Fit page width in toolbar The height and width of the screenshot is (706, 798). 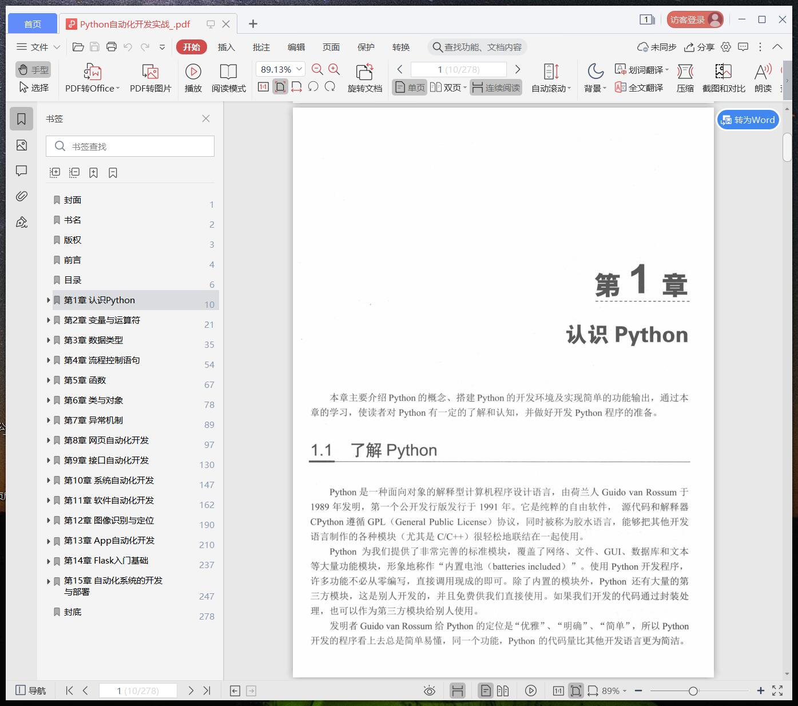click(296, 87)
